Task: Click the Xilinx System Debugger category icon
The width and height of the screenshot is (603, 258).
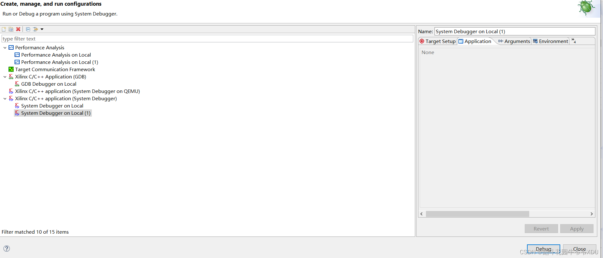Action: point(11,98)
